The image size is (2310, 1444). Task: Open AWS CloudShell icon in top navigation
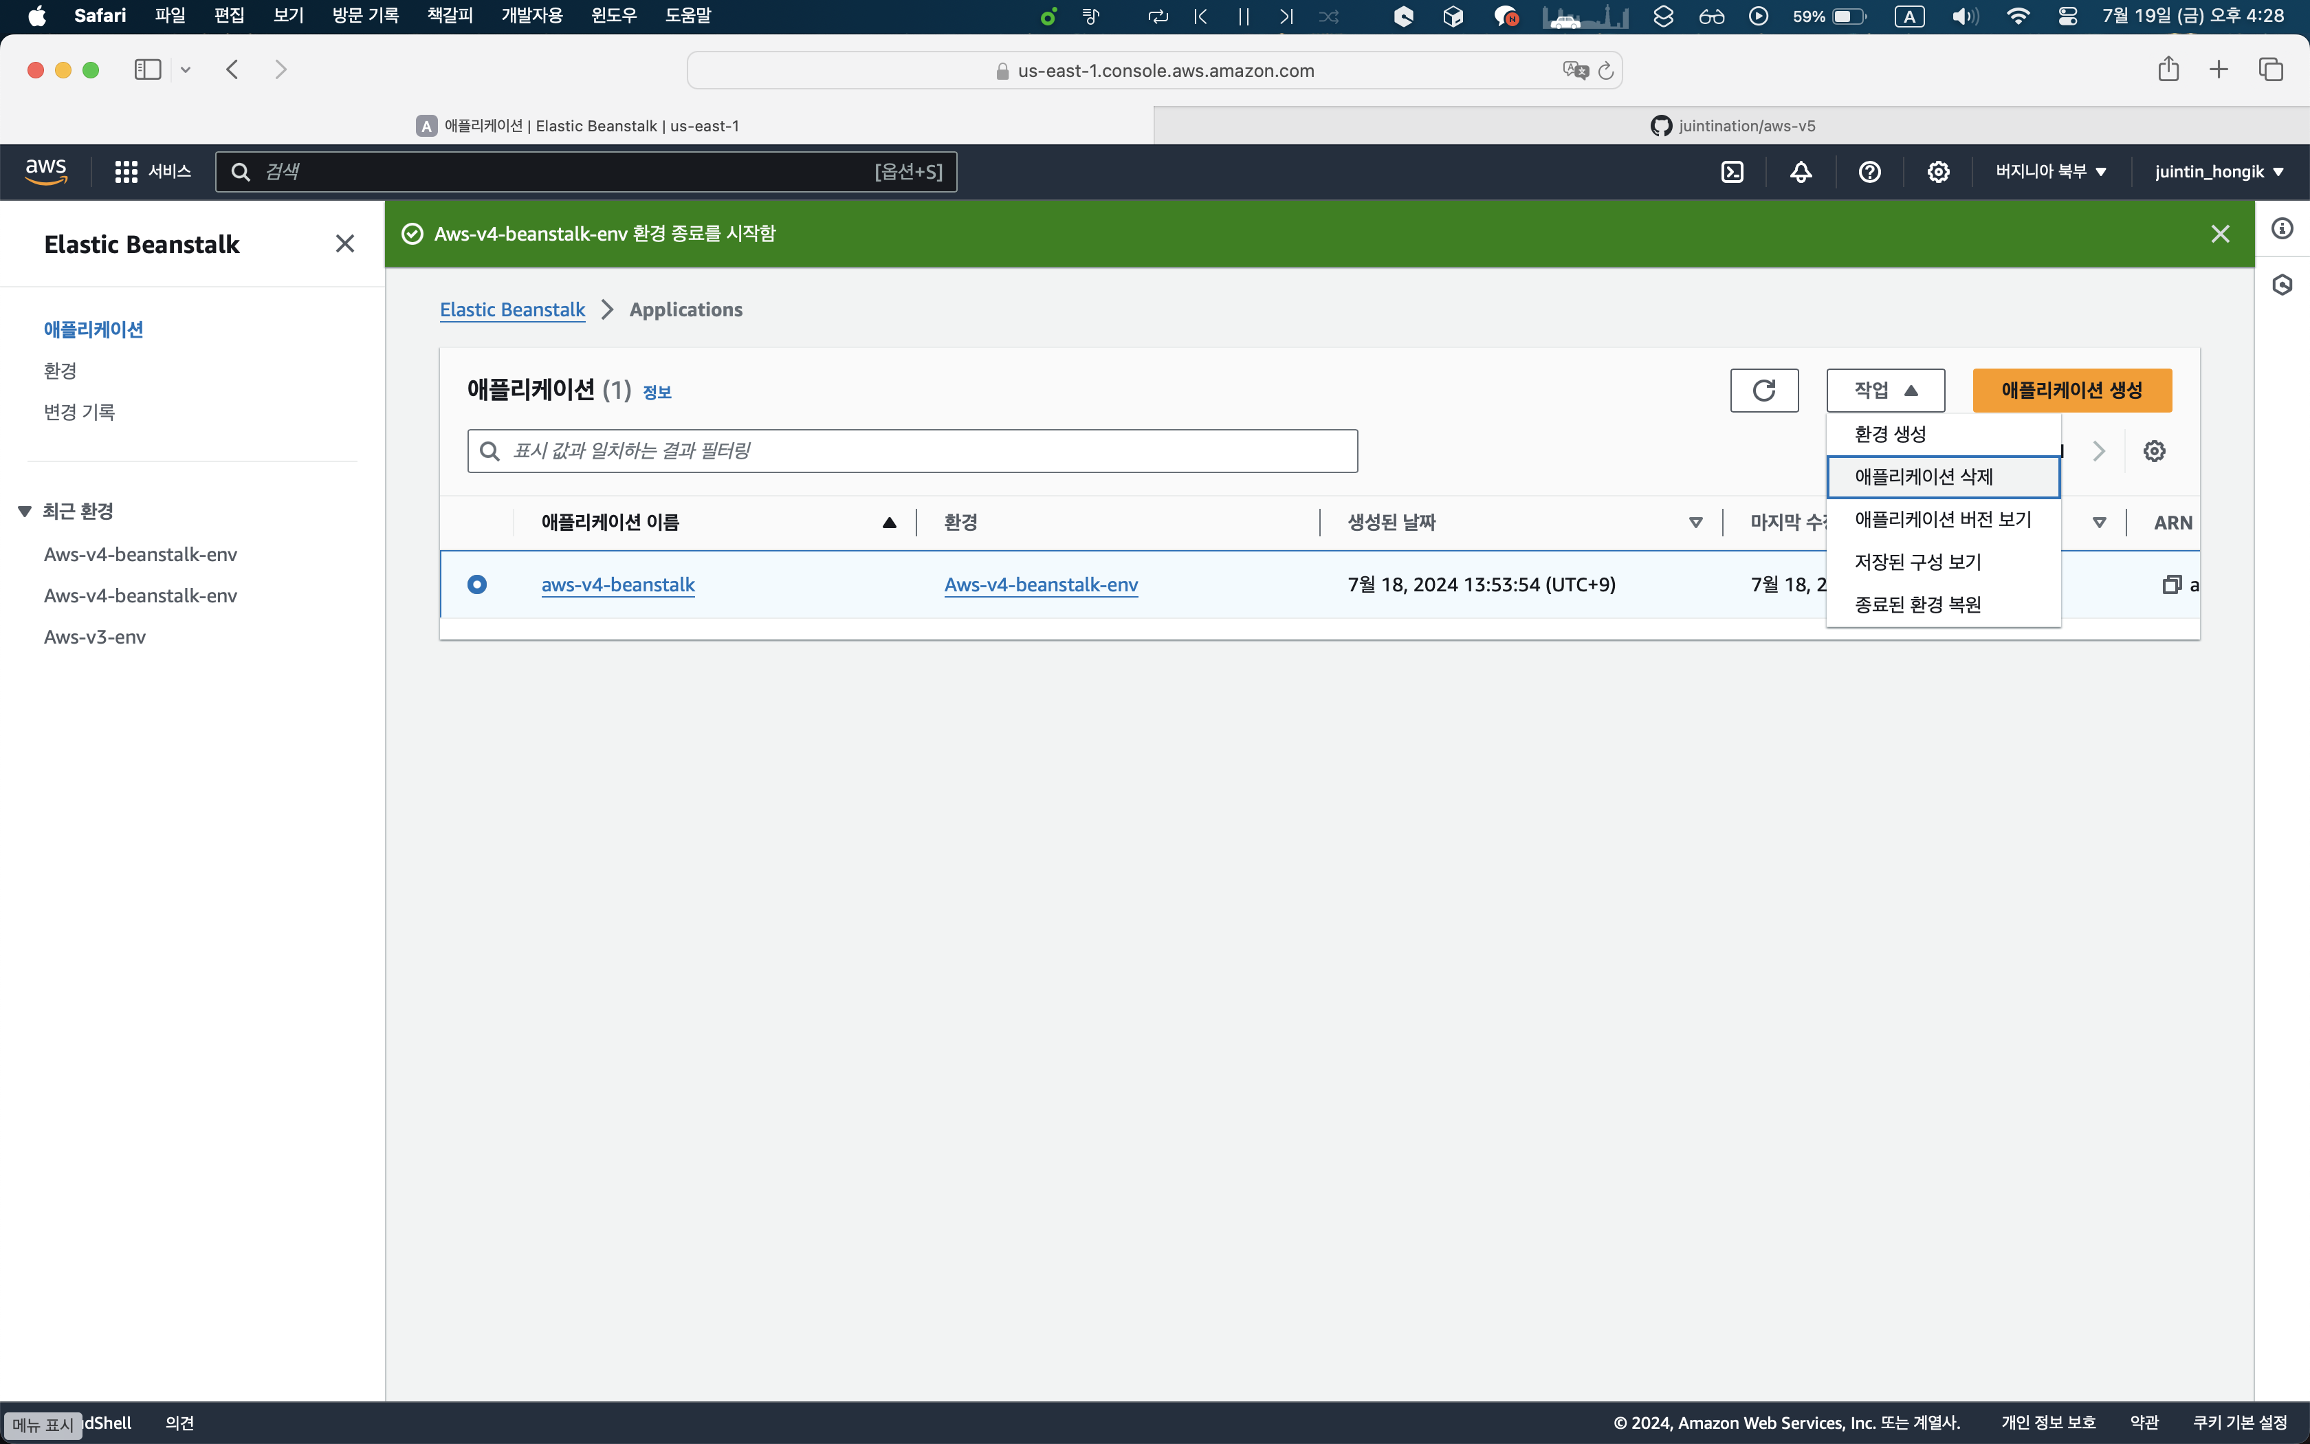click(1732, 172)
